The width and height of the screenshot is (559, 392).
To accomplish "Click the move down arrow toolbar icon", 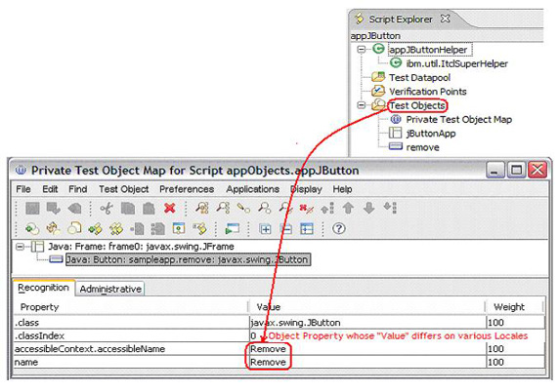I will (369, 208).
